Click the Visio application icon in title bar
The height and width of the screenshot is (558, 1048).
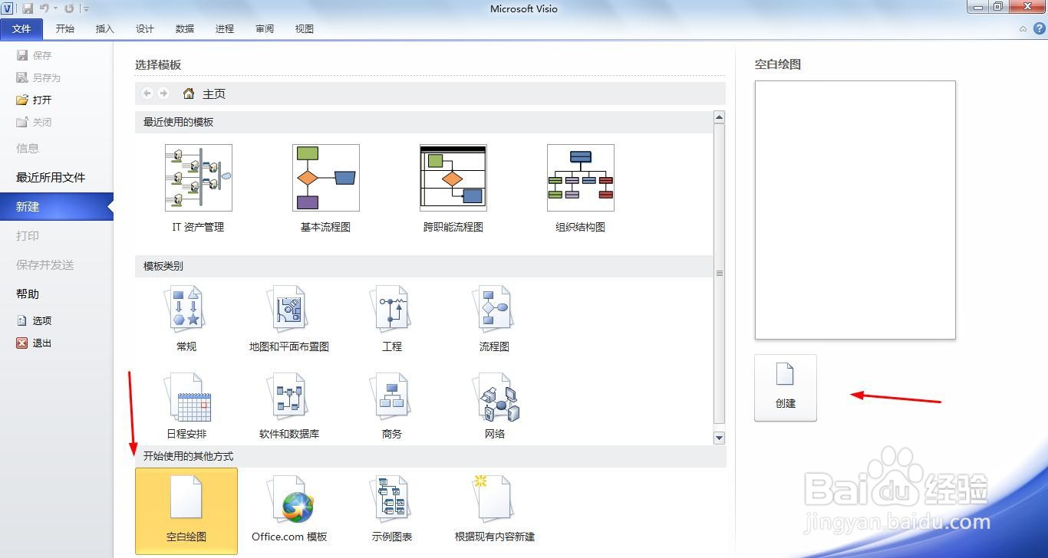(8, 8)
